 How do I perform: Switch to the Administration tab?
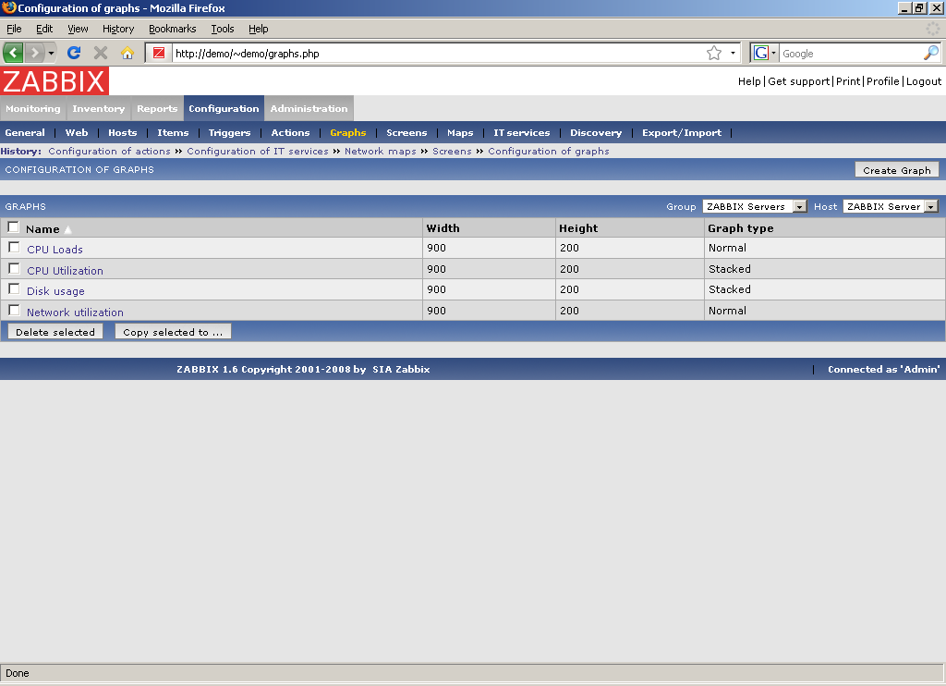pyautogui.click(x=309, y=109)
